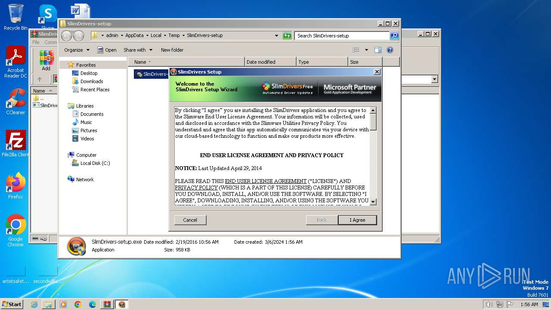This screenshot has width=551, height=310.
Task: Cancel the SlimDrivers Setup wizard
Action: tap(190, 220)
